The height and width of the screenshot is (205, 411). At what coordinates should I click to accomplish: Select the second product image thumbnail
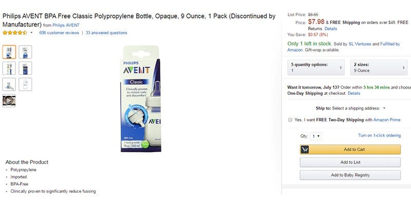pos(25,52)
